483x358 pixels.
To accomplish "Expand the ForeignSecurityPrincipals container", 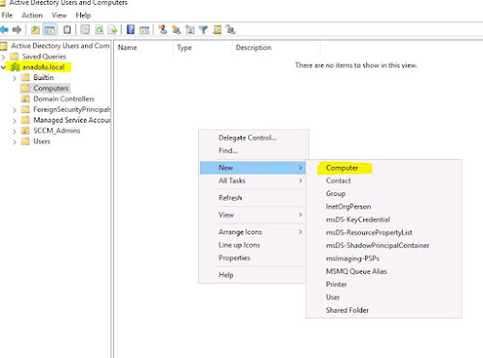I will pyautogui.click(x=14, y=110).
